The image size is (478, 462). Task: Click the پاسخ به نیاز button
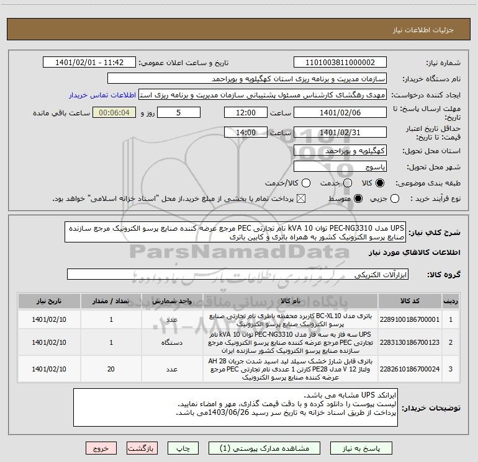click(x=361, y=448)
